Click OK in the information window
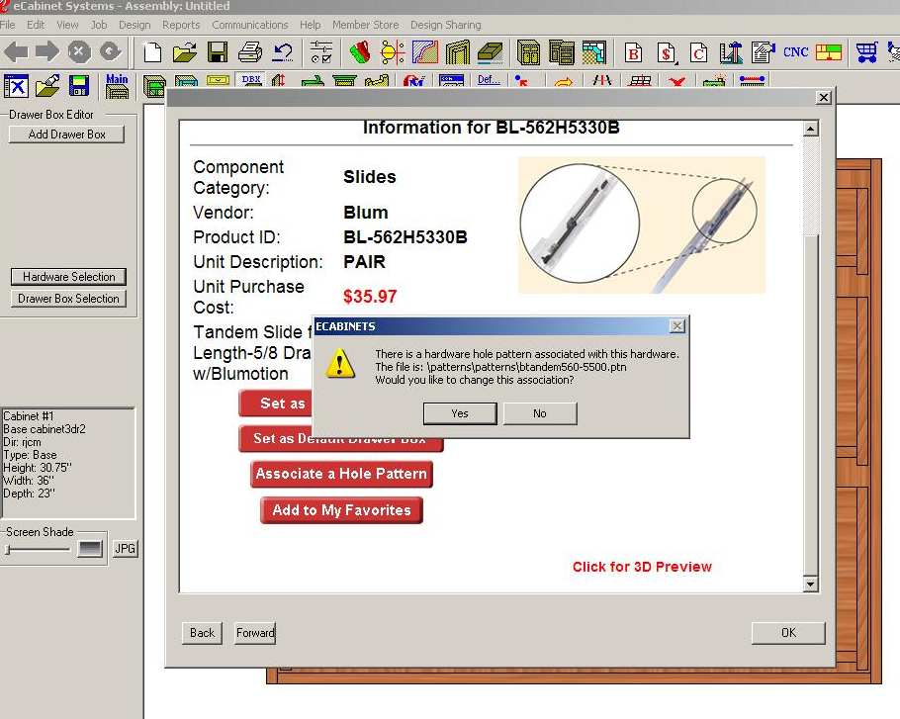The width and height of the screenshot is (900, 719). click(788, 633)
